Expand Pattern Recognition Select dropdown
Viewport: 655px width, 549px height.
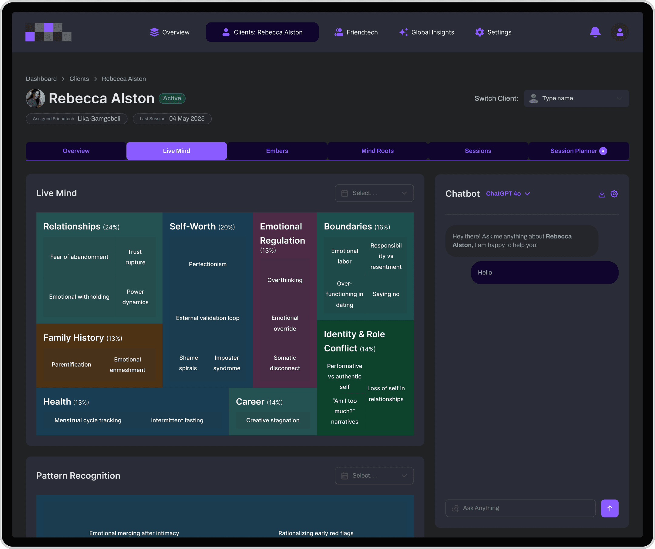[374, 475]
